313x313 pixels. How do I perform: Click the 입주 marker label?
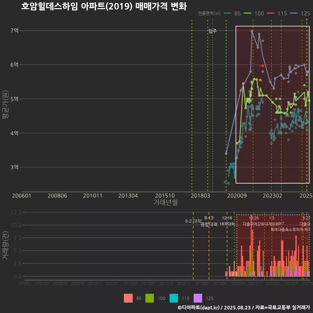[213, 31]
